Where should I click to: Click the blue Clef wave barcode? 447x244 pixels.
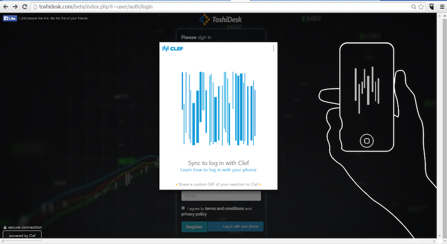click(x=219, y=108)
